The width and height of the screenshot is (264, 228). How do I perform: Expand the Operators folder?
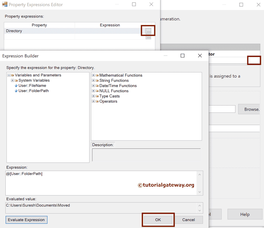(93, 101)
